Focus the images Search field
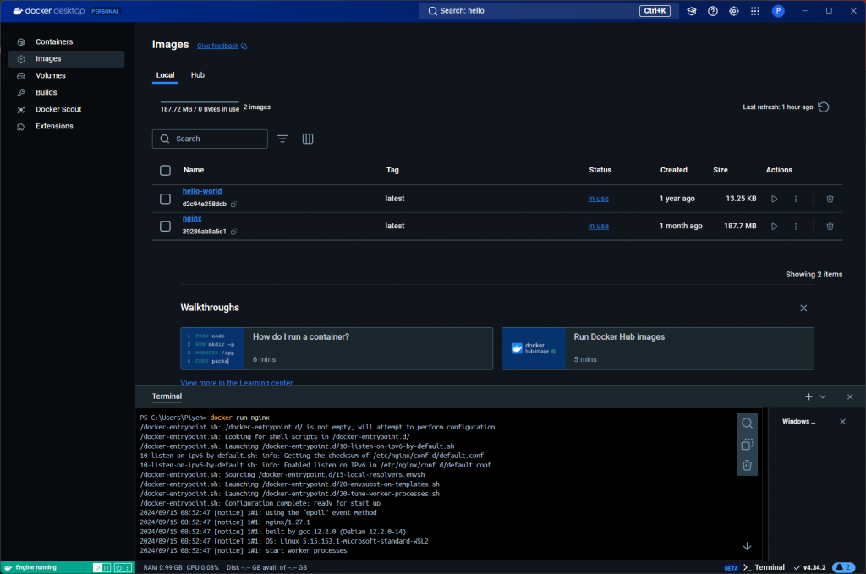The height and width of the screenshot is (574, 866). 210,139
